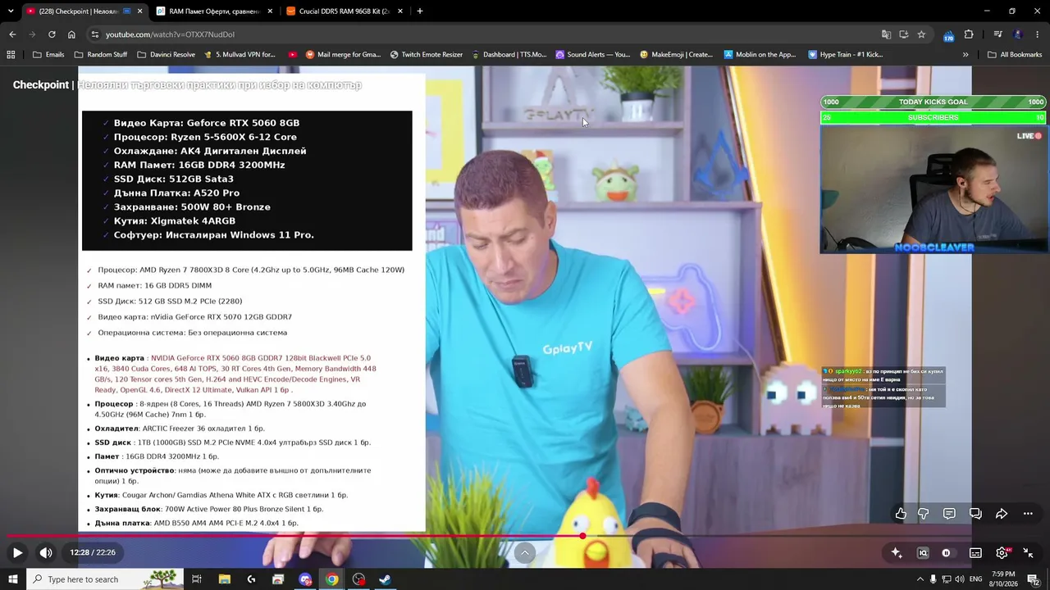The height and width of the screenshot is (590, 1050).
Task: Click the Ask sparkle icon in player
Action: coord(897,553)
